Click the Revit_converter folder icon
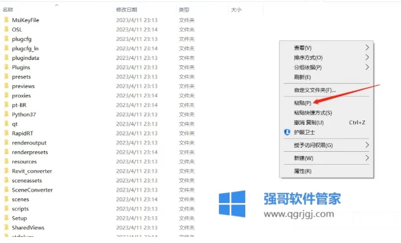This screenshot has width=401, height=243. tap(7, 171)
